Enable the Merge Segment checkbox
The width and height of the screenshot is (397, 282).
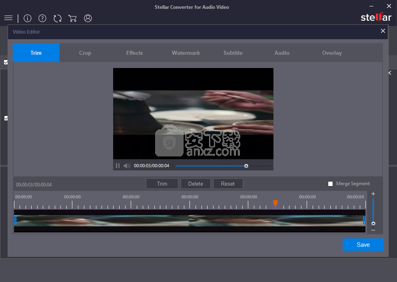coord(330,184)
